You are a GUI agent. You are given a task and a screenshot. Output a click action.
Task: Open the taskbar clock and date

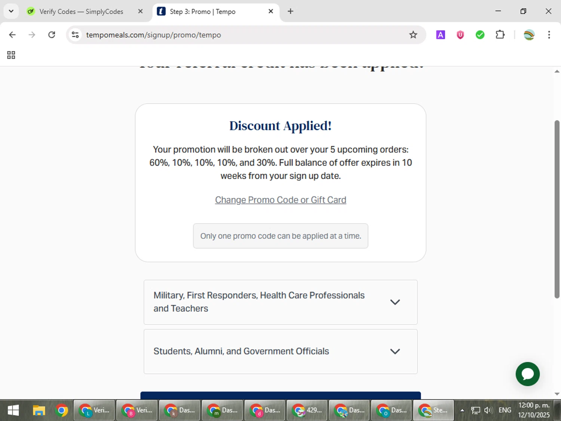pos(534,411)
